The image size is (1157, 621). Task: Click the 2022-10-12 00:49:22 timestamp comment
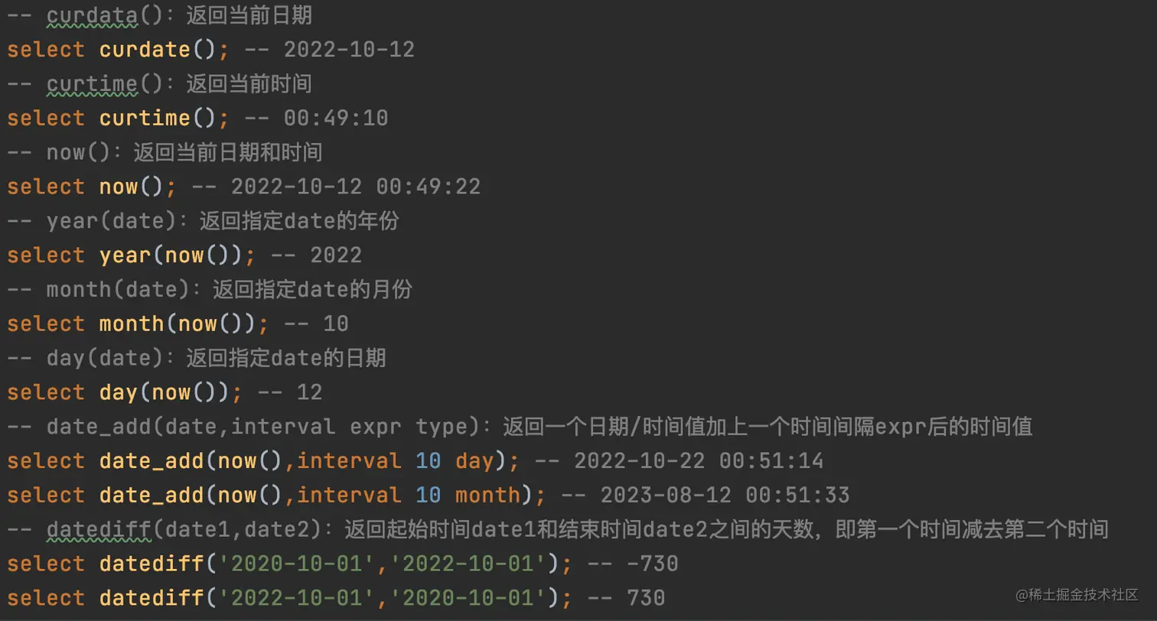(x=356, y=187)
